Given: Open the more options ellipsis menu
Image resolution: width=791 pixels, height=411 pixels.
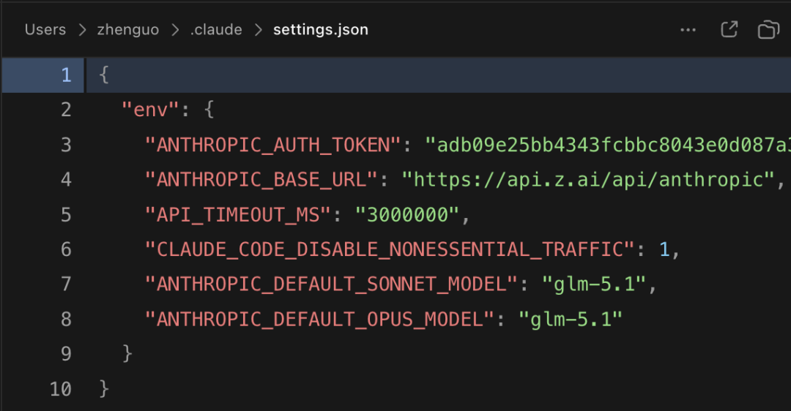Looking at the screenshot, I should [688, 30].
